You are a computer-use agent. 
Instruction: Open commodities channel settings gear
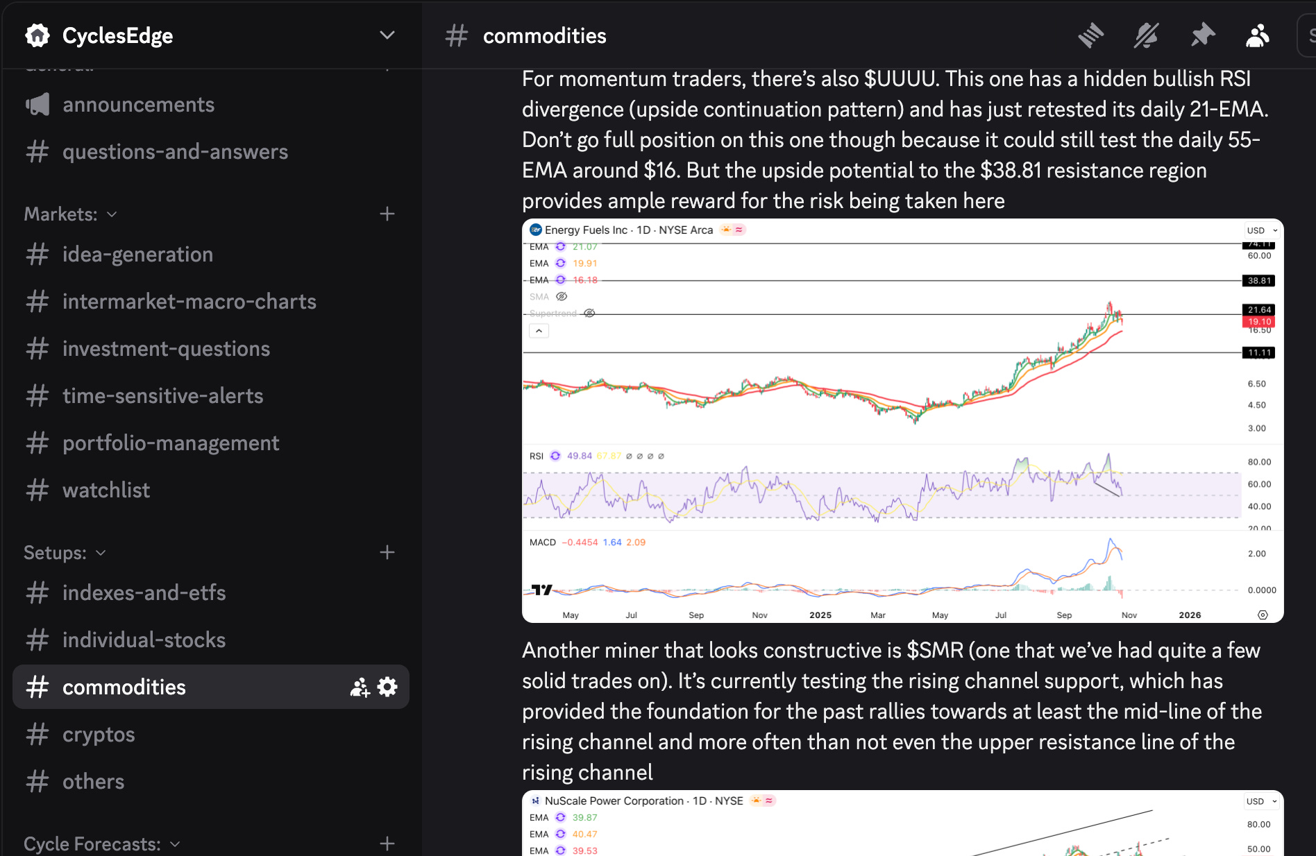point(387,687)
